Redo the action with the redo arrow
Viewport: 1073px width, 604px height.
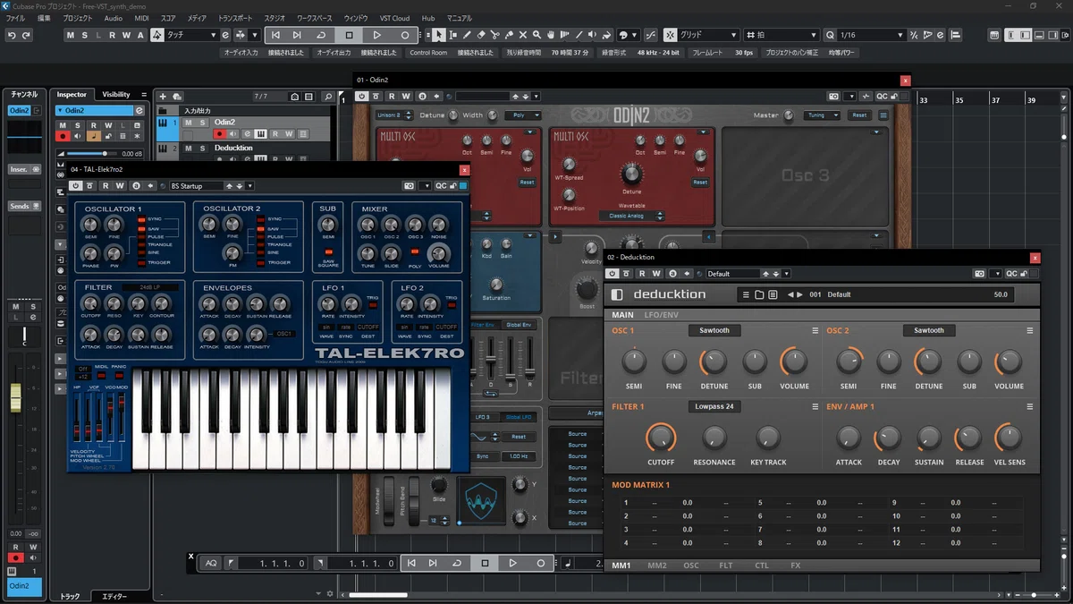[26, 35]
